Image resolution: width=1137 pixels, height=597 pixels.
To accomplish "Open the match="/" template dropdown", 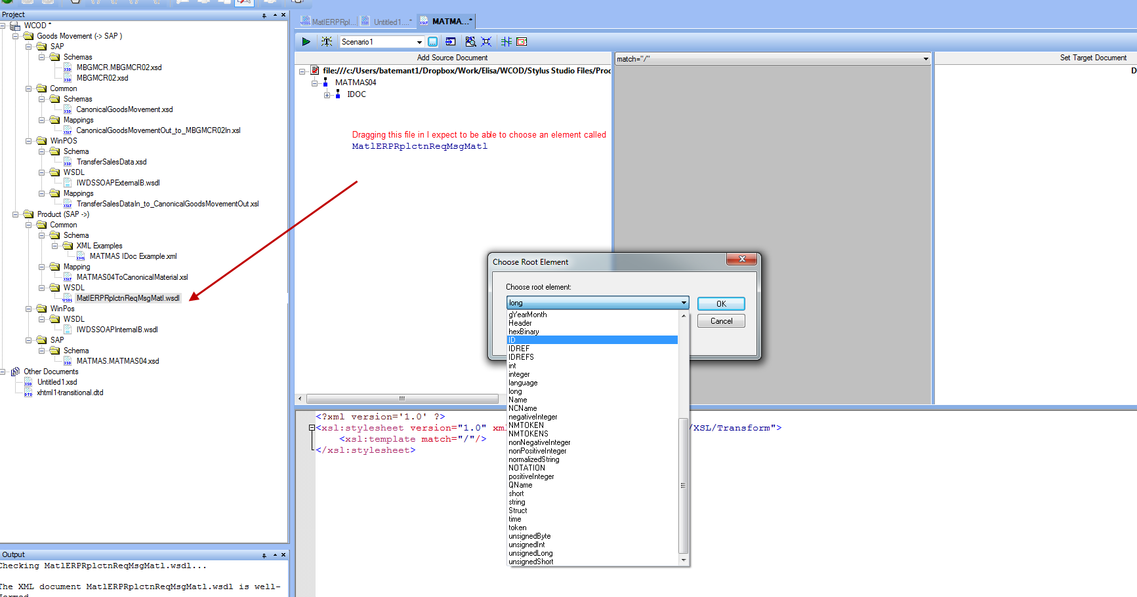I will [926, 59].
